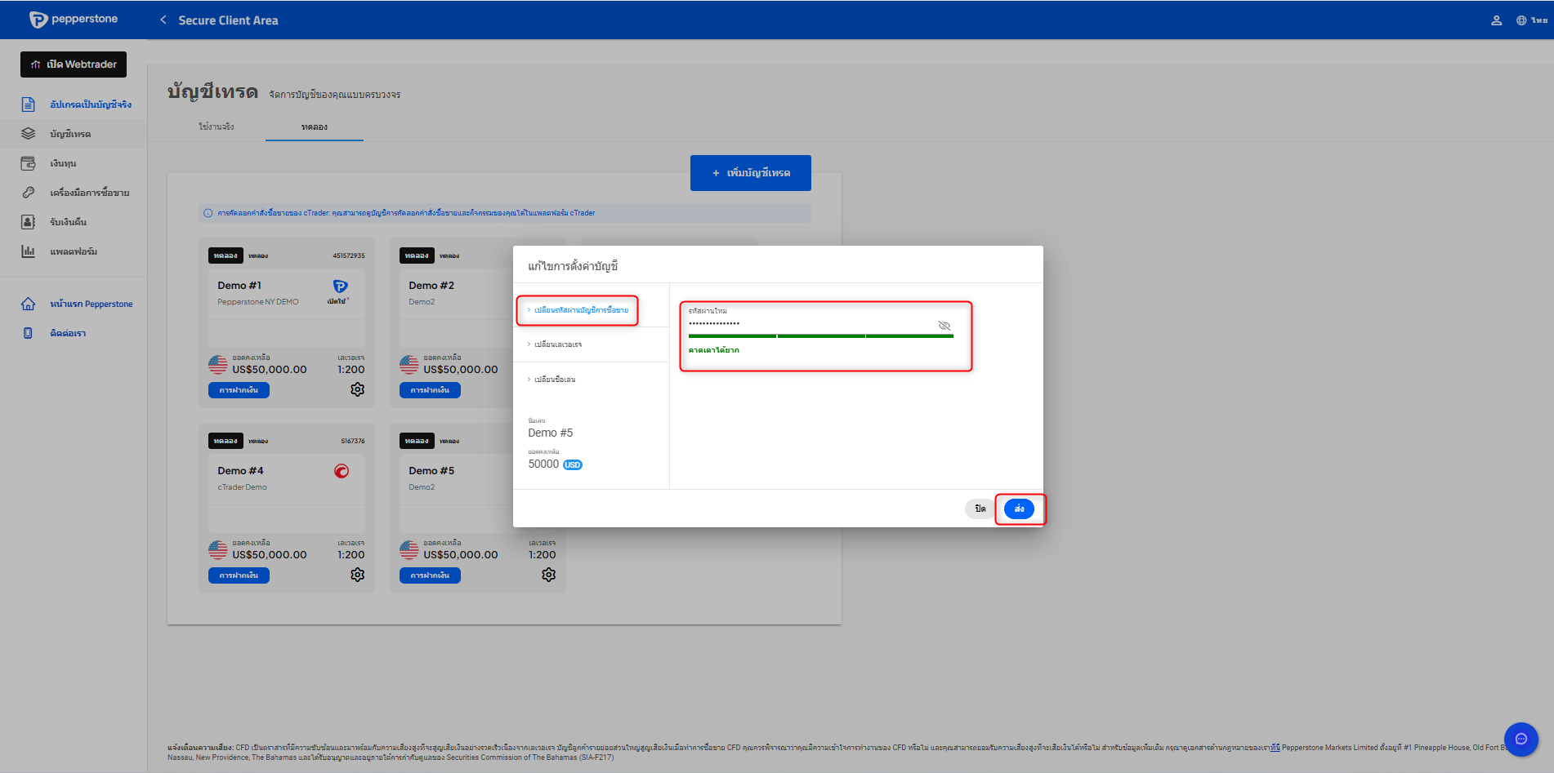The height and width of the screenshot is (773, 1554).
Task: Open the chat support bubble icon
Action: point(1521,739)
